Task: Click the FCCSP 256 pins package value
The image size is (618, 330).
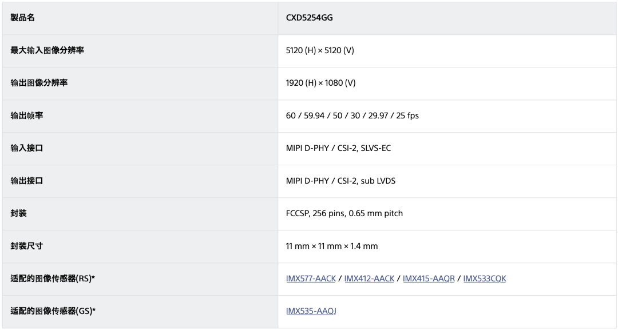Action: [344, 213]
